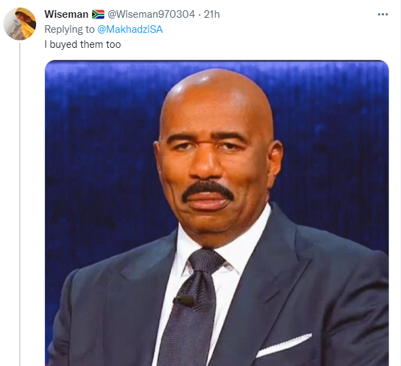
Task: Expand the attached reaction photo
Action: pos(217,213)
